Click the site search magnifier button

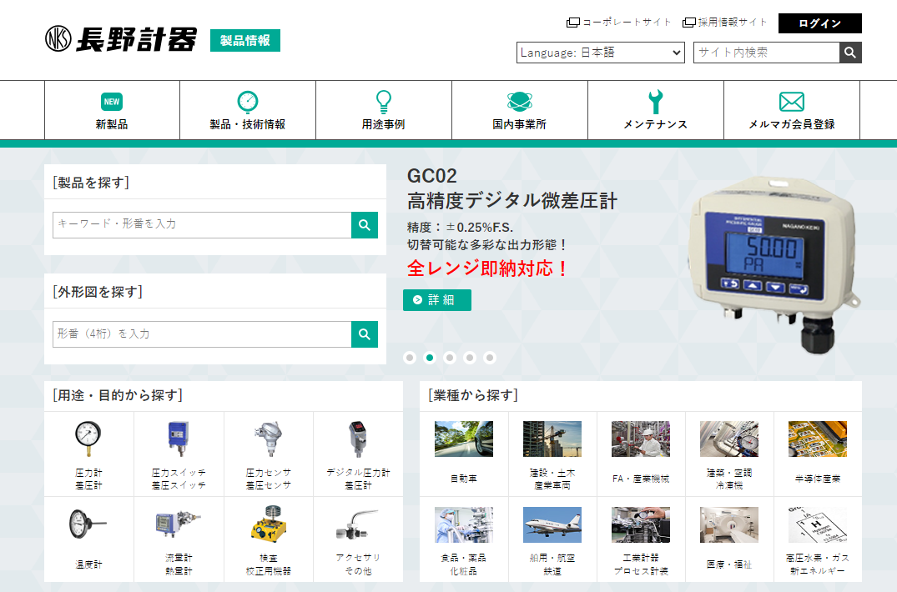click(x=850, y=53)
